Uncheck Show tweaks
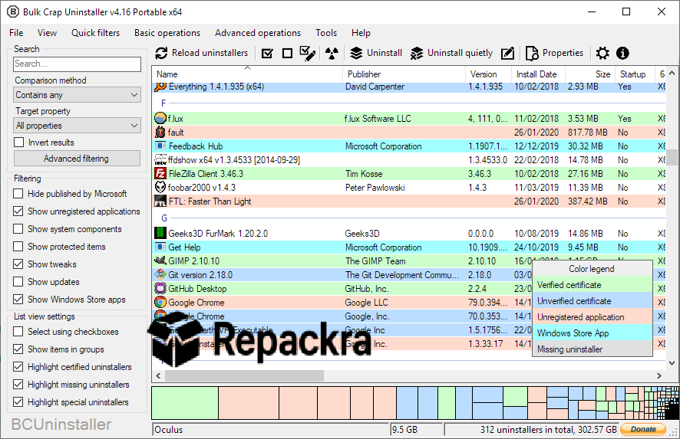680x439 pixels. point(18,264)
